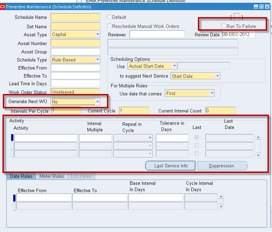
Task: Open Repeat in Cycle dropdown in second row
Action: (x=150, y=146)
